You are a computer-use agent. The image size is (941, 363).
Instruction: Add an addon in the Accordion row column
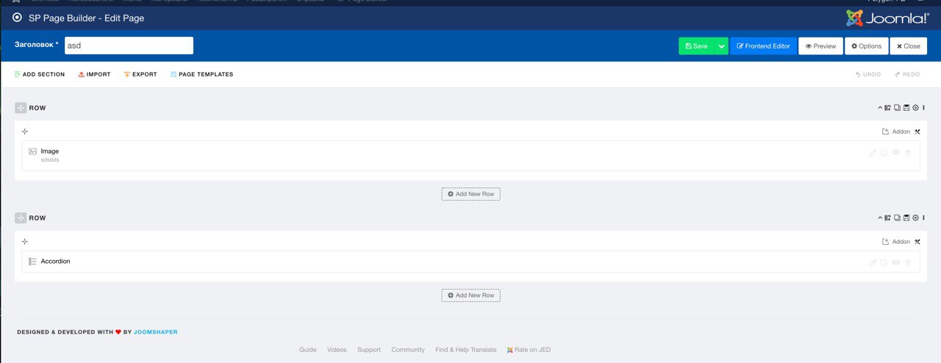coord(896,242)
